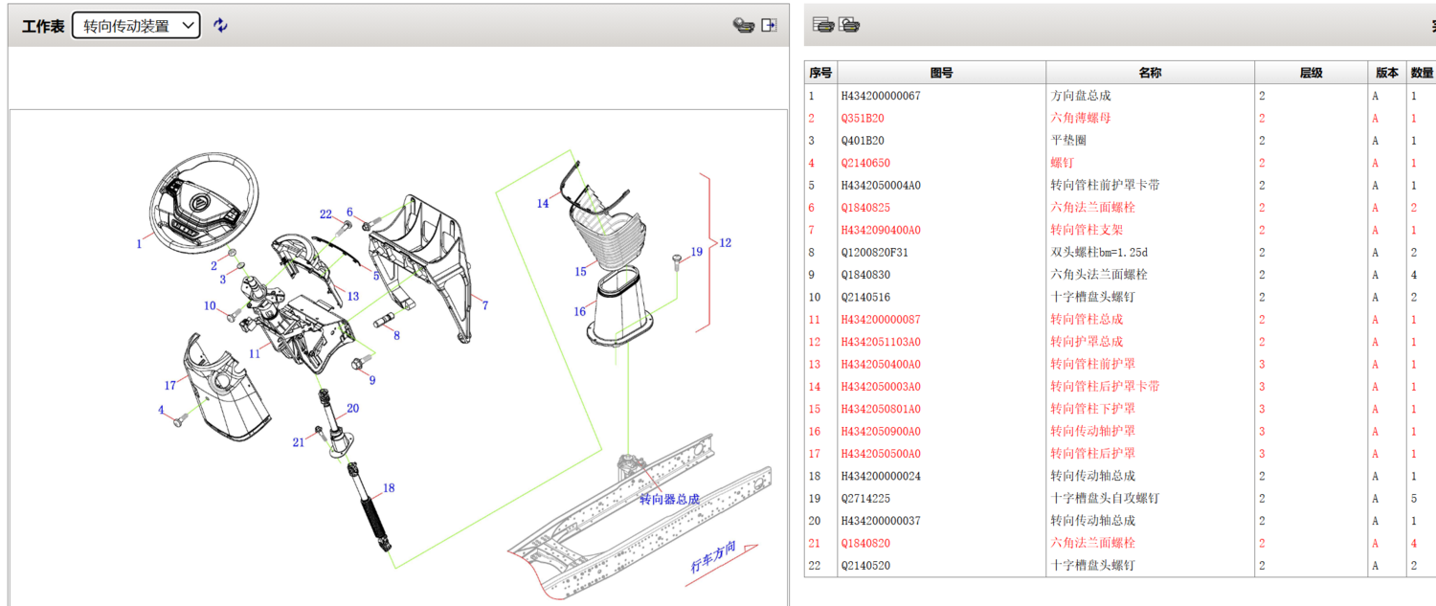
Task: Select the 转向护罩总成 table row
Action: pos(1087,342)
